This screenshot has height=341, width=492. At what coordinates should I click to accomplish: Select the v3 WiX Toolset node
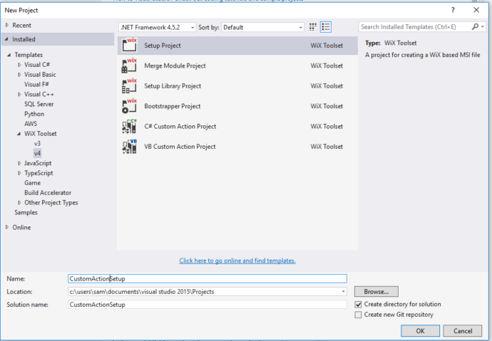pyautogui.click(x=37, y=143)
